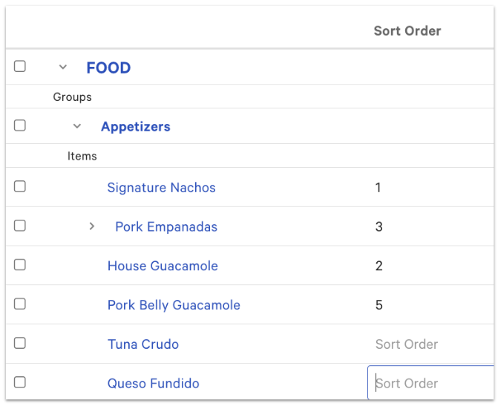
Task: Open the FOOD menu link
Action: point(108,68)
